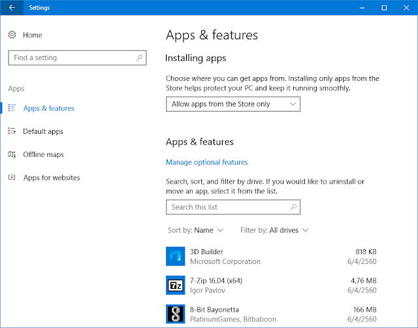This screenshot has width=418, height=328.
Task: Select the 7-Zip app icon
Action: (175, 285)
